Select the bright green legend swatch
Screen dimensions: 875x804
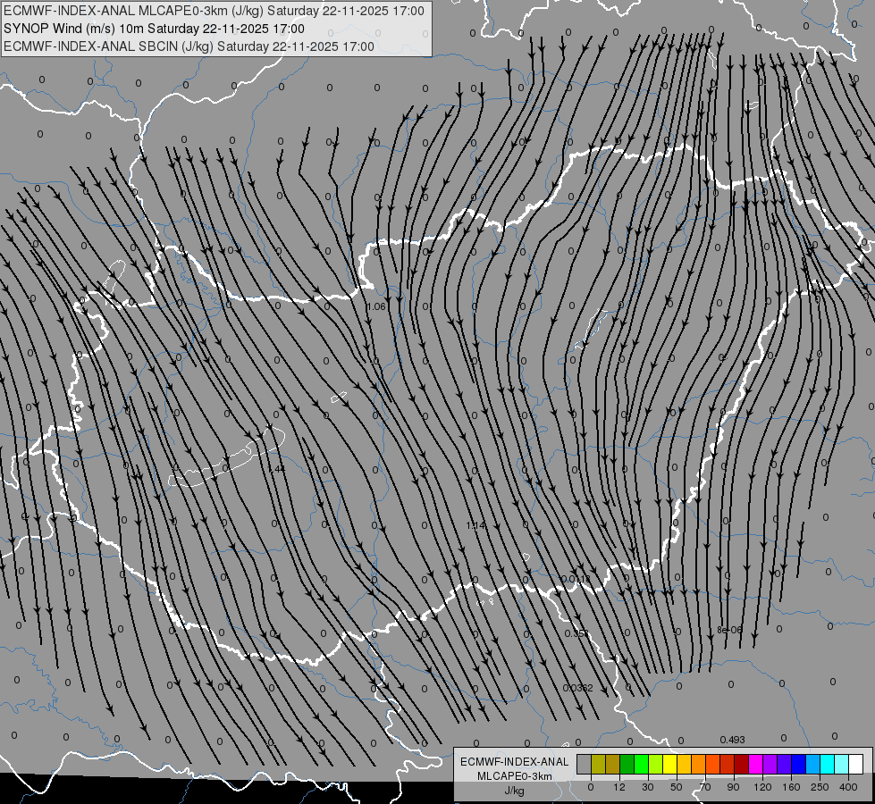pyautogui.click(x=641, y=764)
